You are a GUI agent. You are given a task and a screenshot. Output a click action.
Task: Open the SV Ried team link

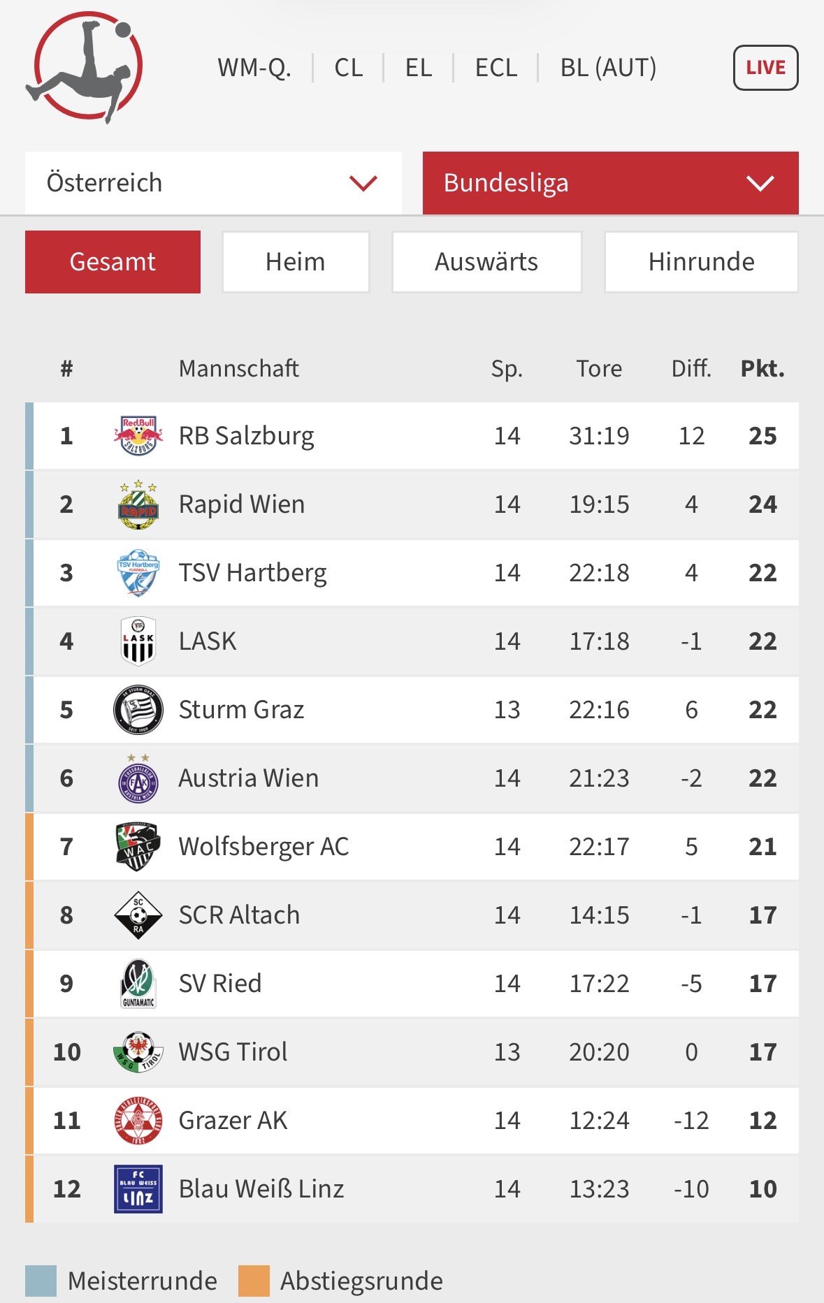click(219, 983)
